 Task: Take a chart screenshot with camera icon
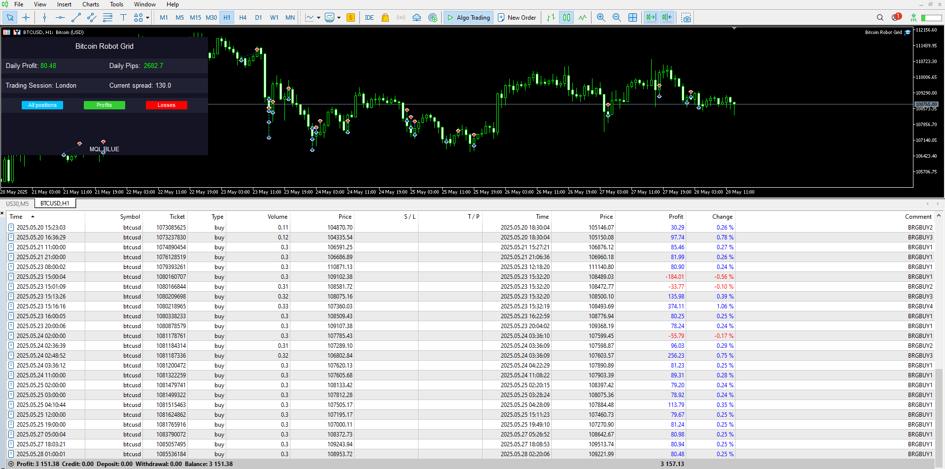686,18
